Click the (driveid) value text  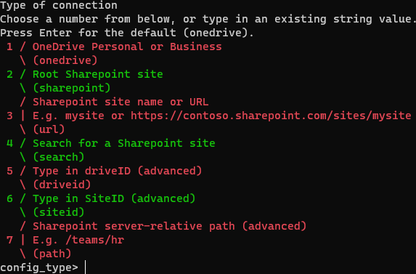click(x=62, y=185)
